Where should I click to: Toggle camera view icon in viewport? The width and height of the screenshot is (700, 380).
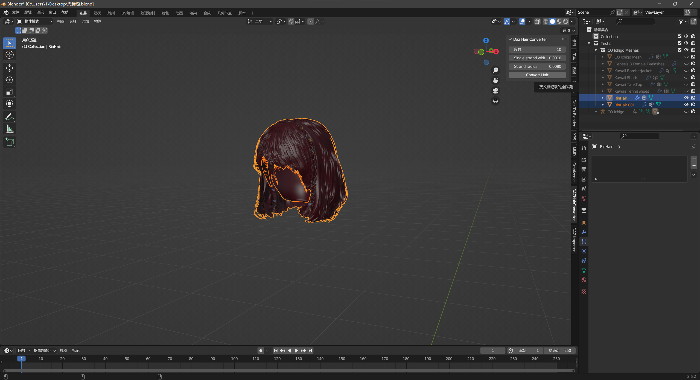pyautogui.click(x=495, y=91)
